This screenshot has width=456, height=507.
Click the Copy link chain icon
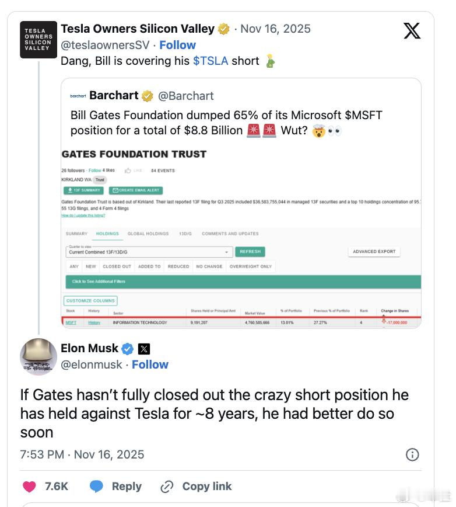pos(167,487)
